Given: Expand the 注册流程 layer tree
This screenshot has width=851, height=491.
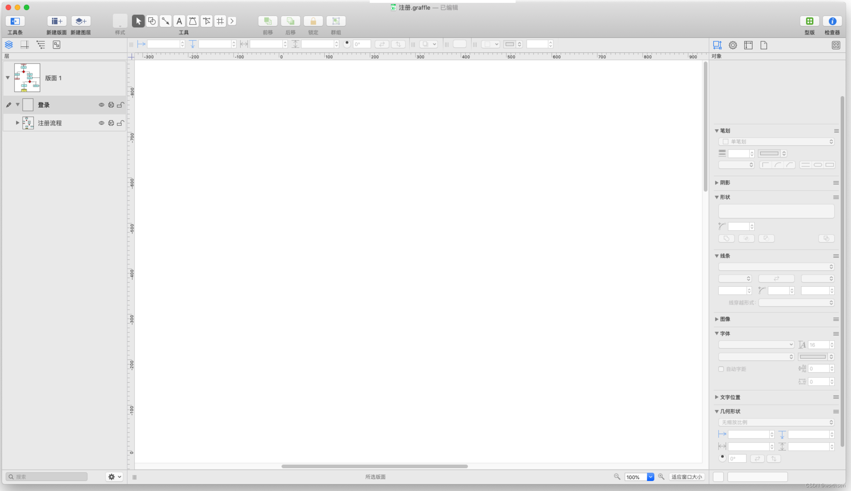Looking at the screenshot, I should 17,123.
